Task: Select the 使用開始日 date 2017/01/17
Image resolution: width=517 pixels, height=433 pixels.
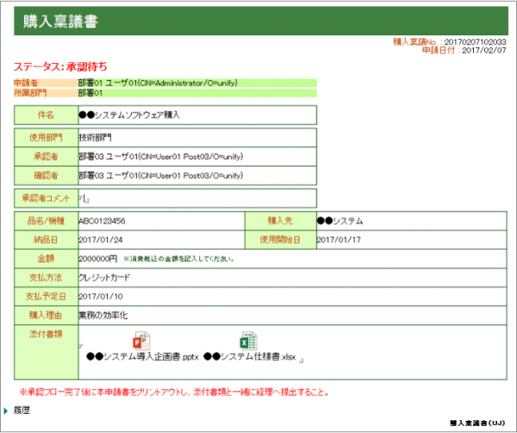Action: 339,238
